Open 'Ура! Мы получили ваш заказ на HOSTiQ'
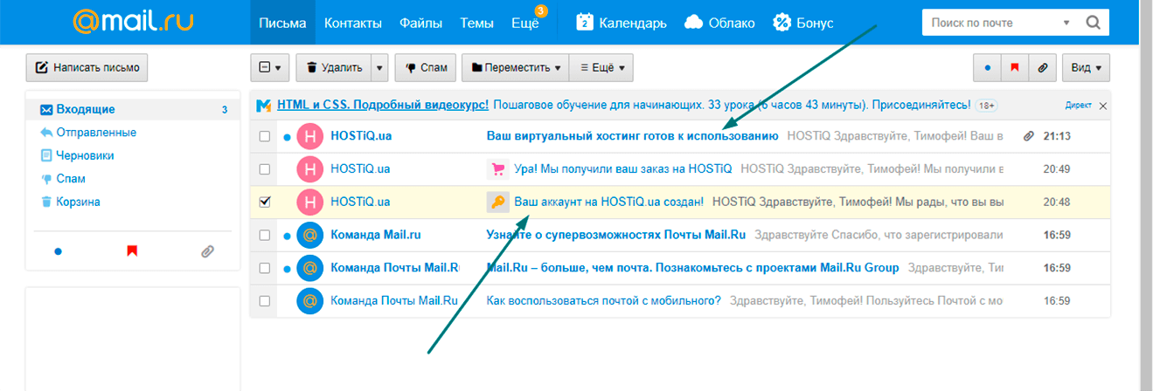1153x391 pixels. 623,169
